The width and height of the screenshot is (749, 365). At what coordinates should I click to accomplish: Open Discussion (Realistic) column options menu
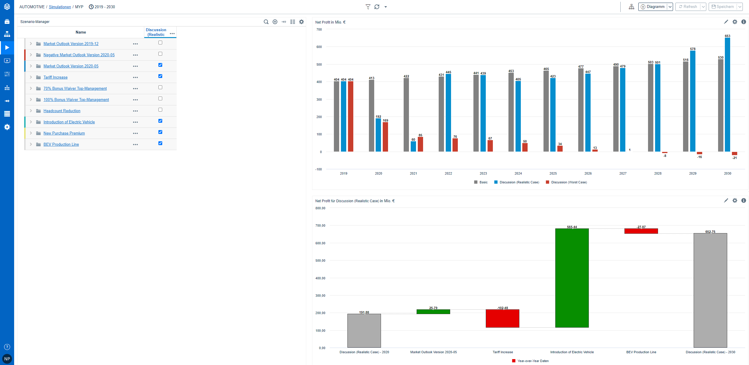pos(172,34)
